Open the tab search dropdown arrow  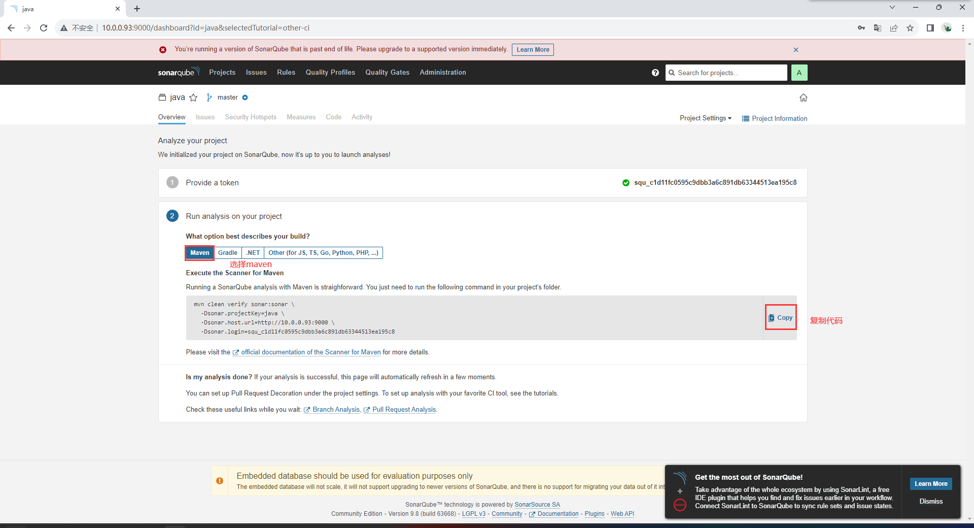892,7
